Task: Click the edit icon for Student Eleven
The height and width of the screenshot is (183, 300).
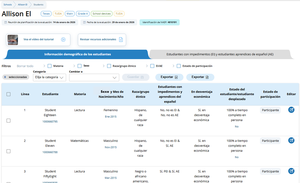Action: (x=291, y=141)
